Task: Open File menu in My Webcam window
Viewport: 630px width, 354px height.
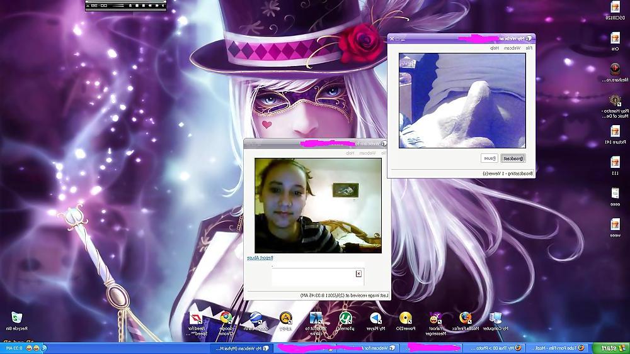Action: coord(529,48)
